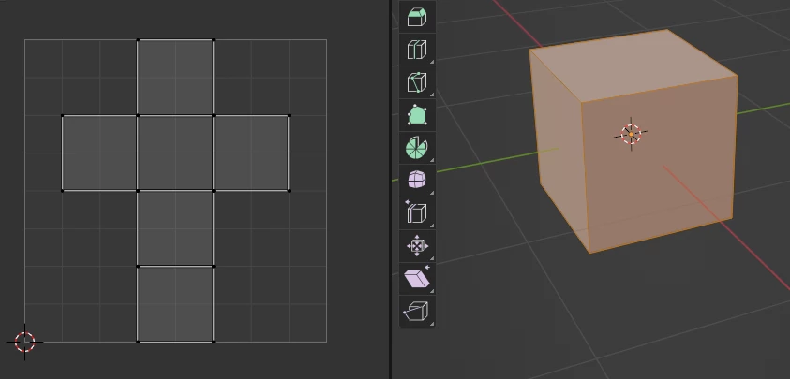
Task: Select the right arm UV square
Action: [x=251, y=153]
